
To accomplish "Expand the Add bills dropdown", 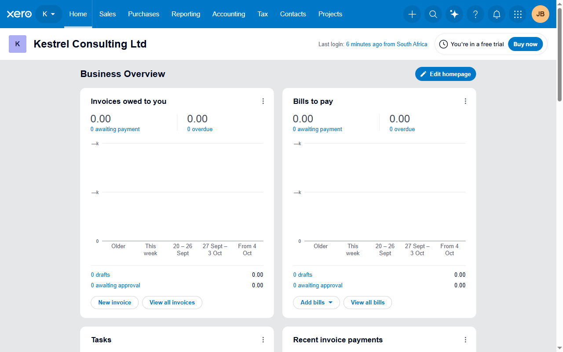I will point(316,303).
